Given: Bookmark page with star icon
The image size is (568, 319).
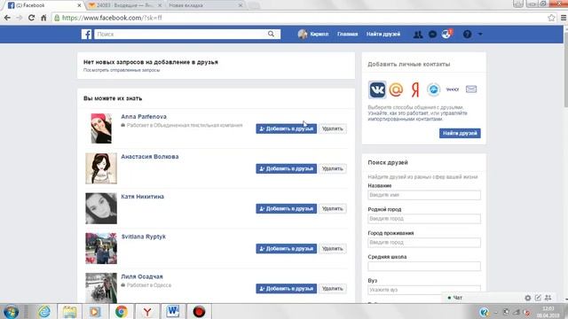Looking at the screenshot, I should coord(551,18).
